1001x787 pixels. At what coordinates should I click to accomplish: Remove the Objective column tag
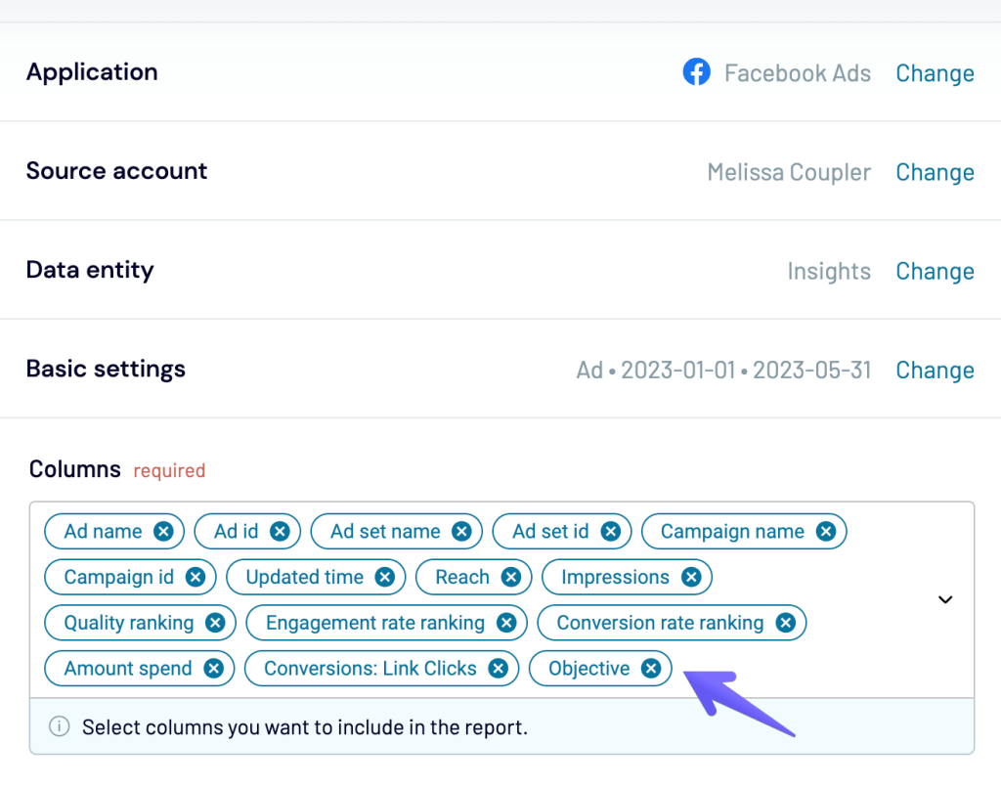[651, 670]
